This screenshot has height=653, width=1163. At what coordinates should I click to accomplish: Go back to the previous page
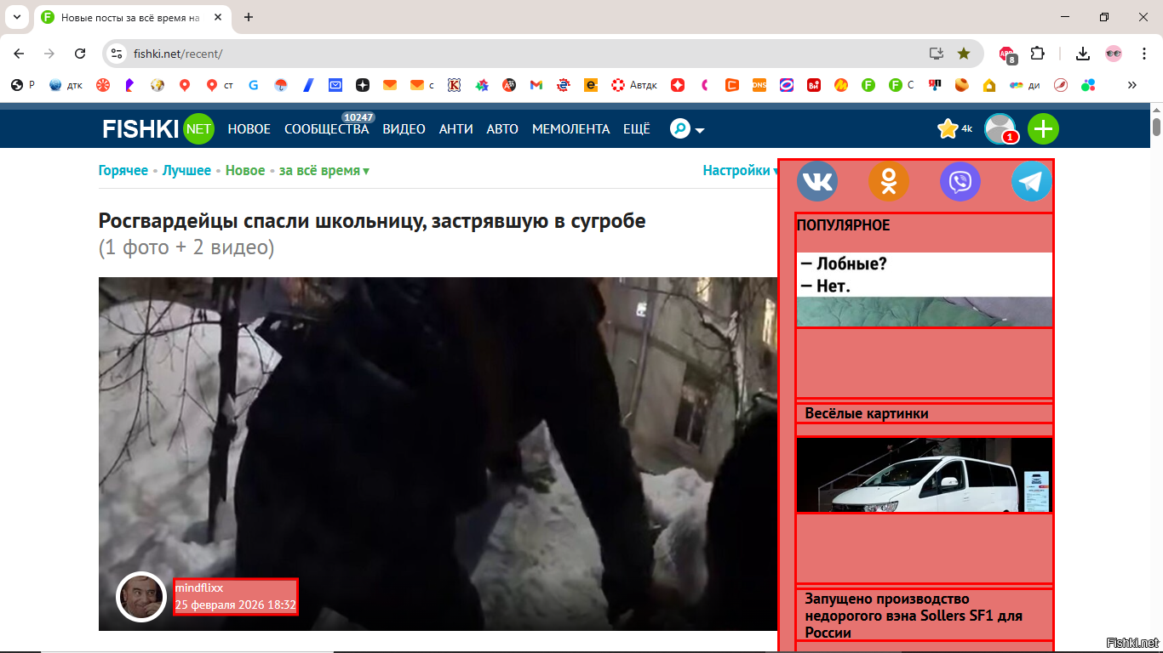[x=19, y=54]
